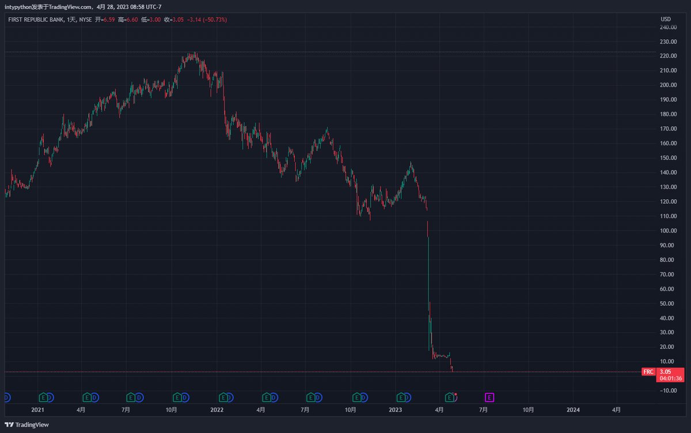This screenshot has height=433, width=691.
Task: Open the earnings marker above 10月 of 2022
Action: tap(357, 397)
